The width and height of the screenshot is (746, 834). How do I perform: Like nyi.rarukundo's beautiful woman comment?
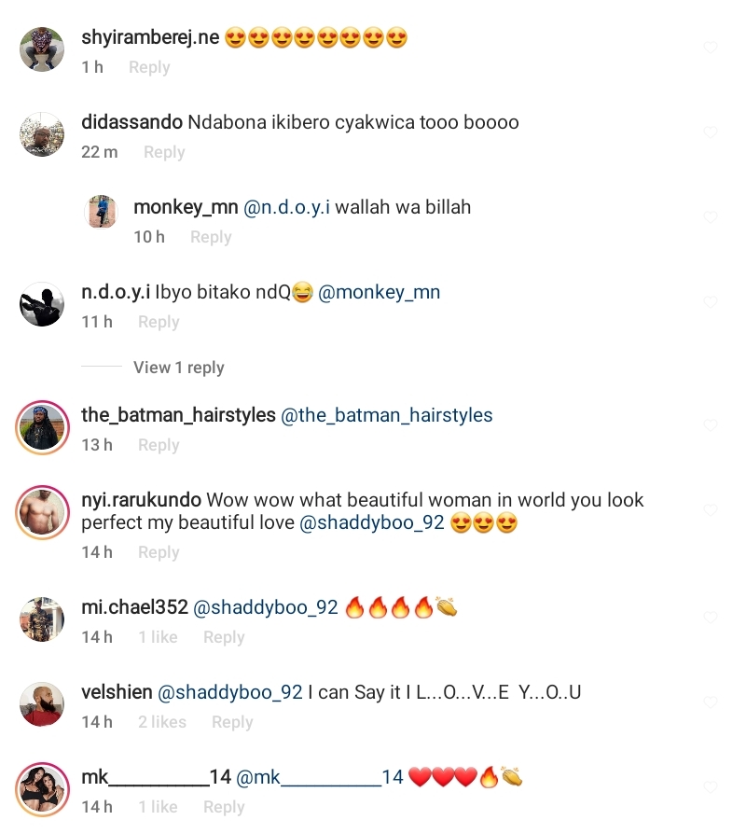(x=711, y=510)
